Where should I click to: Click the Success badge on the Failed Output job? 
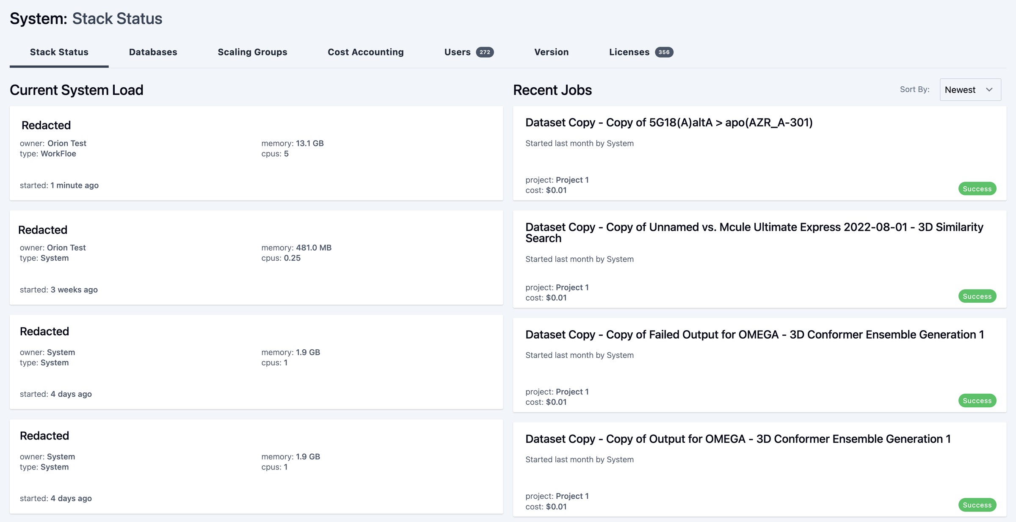[977, 400]
